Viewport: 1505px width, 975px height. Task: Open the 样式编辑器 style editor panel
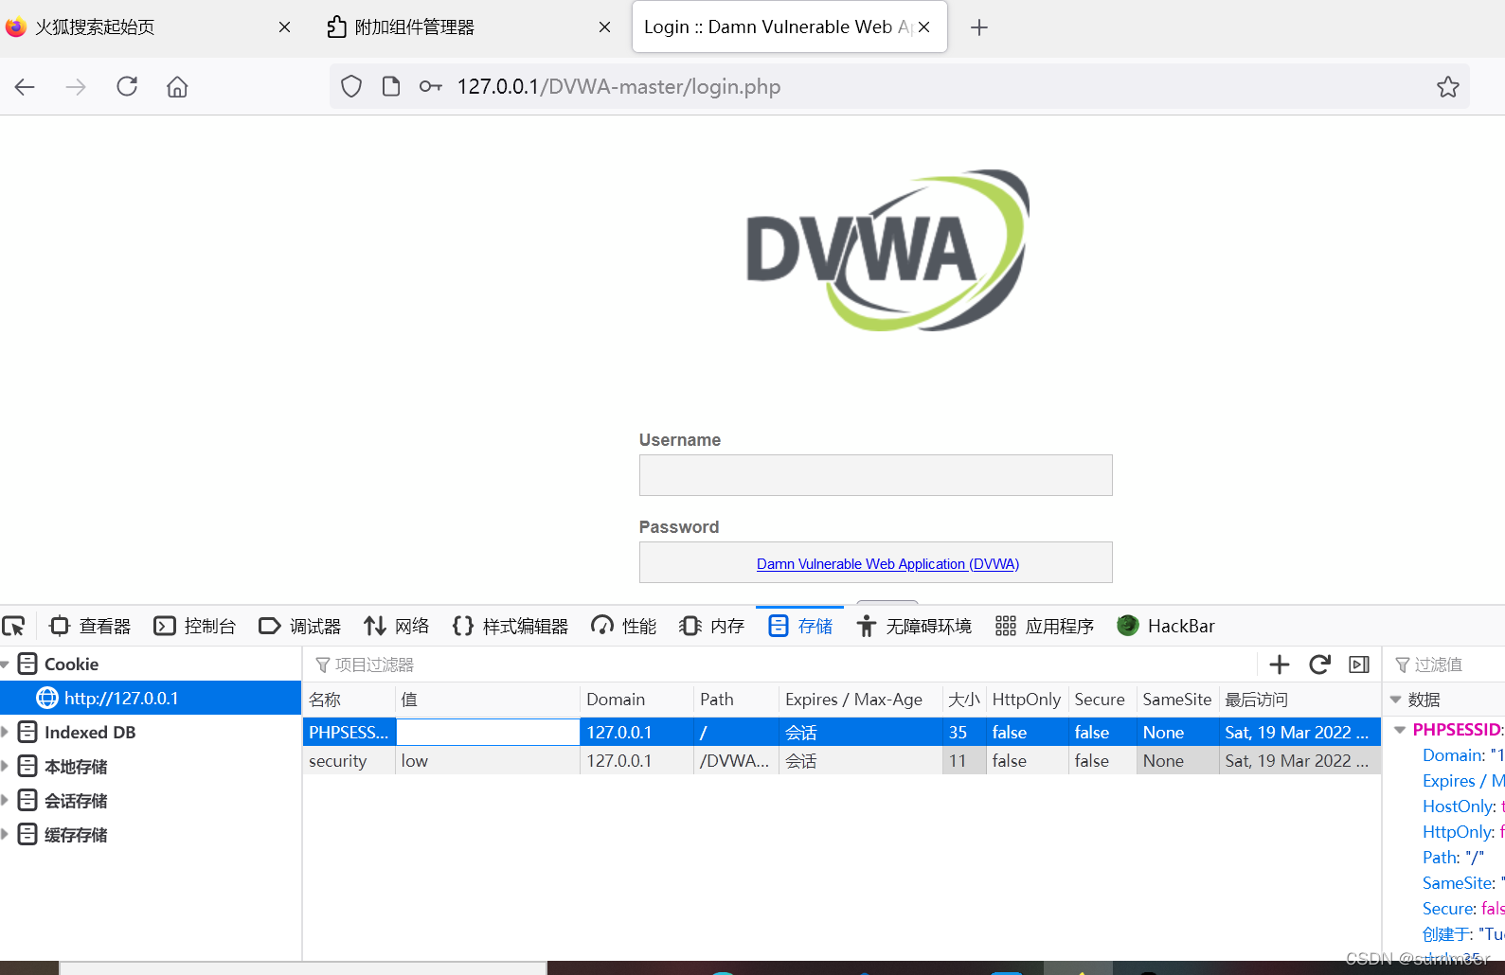pos(511,627)
